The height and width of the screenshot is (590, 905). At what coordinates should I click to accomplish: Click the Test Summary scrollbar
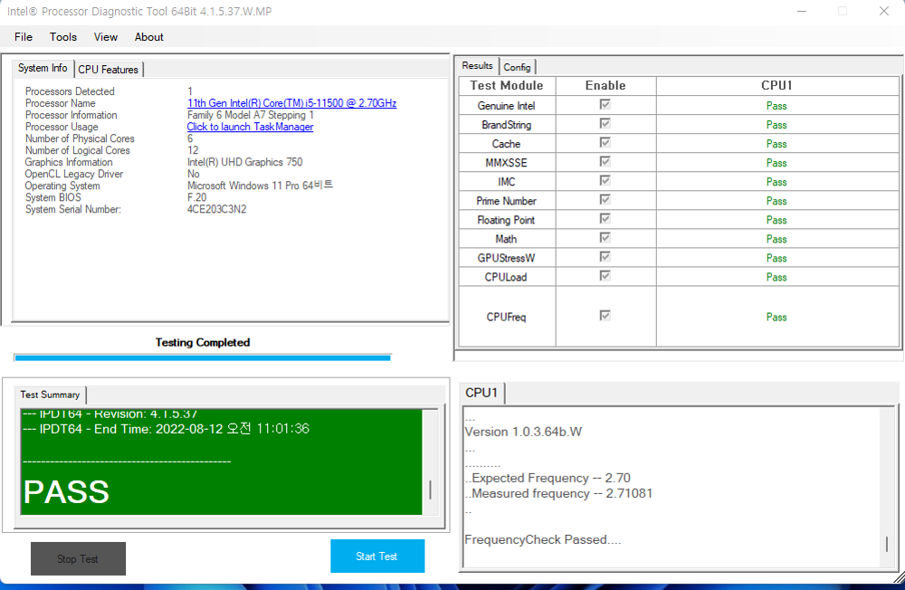431,462
